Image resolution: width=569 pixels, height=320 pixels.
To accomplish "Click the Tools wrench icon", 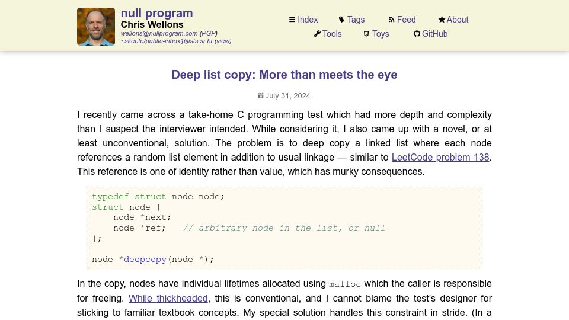I will 317,34.
